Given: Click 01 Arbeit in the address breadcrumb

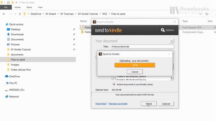Looking at the screenshot, I should tap(51, 14).
